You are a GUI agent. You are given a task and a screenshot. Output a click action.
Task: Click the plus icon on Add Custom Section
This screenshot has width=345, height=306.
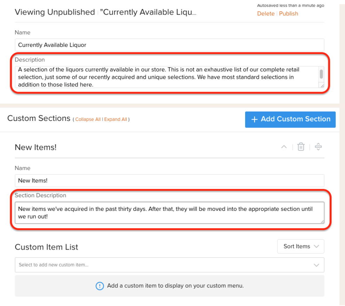pos(254,120)
